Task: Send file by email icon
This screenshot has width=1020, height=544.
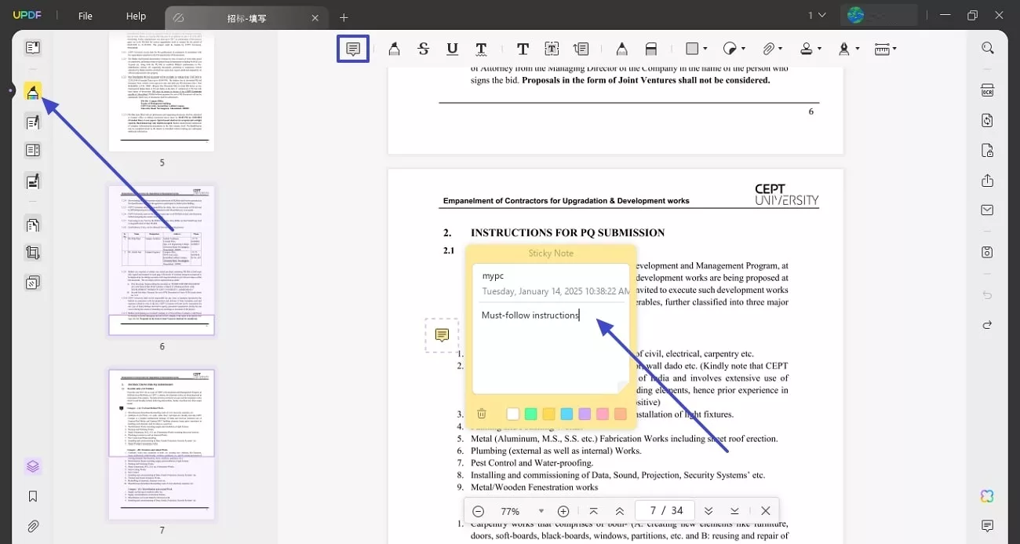Action: (987, 210)
